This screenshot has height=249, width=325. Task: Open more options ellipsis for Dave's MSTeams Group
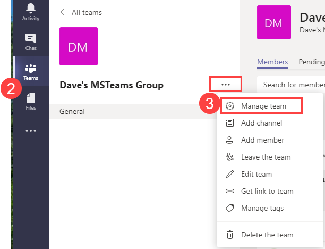226,84
